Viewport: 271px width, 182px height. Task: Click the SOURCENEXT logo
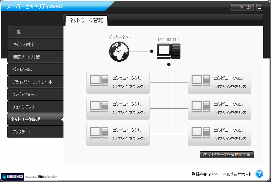[12, 177]
